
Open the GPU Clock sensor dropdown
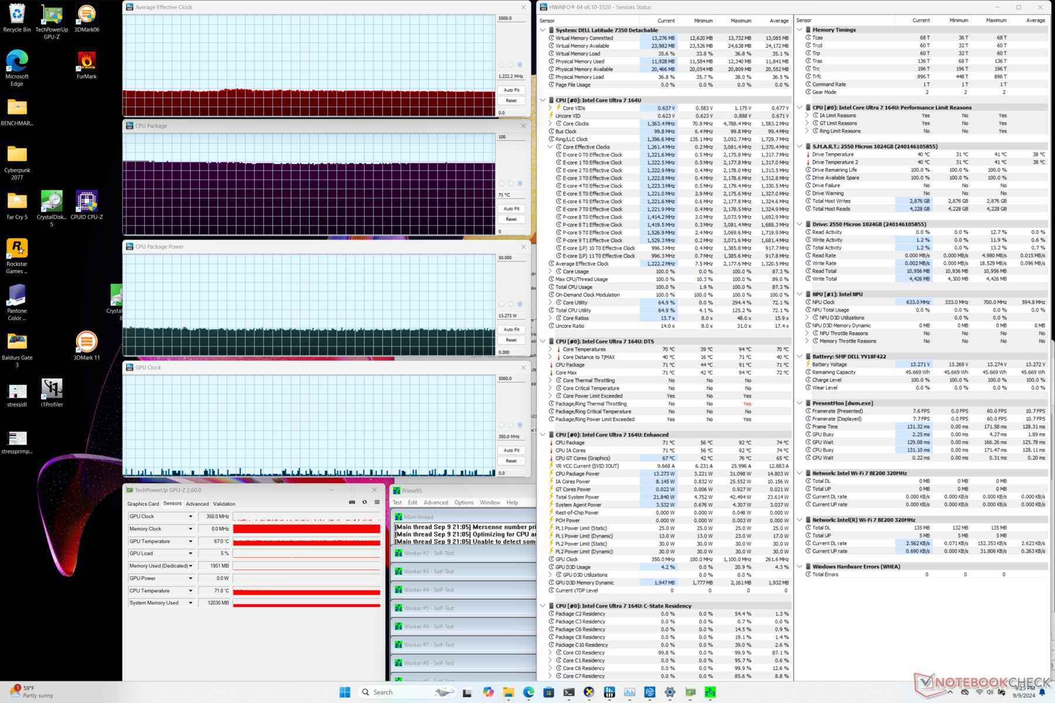point(190,517)
